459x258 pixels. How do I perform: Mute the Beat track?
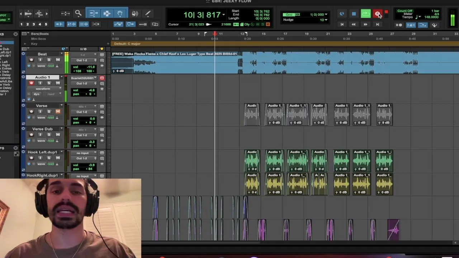[58, 60]
